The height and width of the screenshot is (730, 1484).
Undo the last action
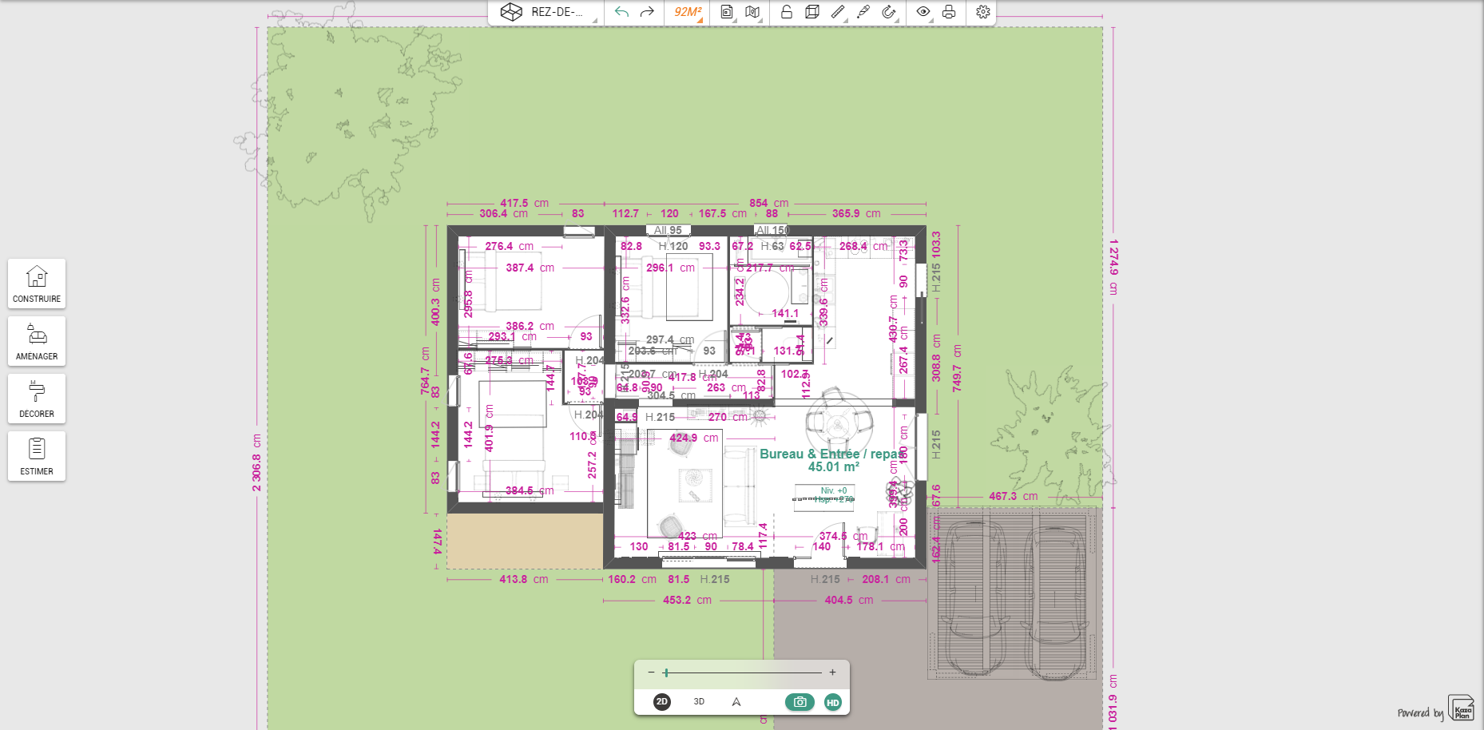[x=621, y=12]
